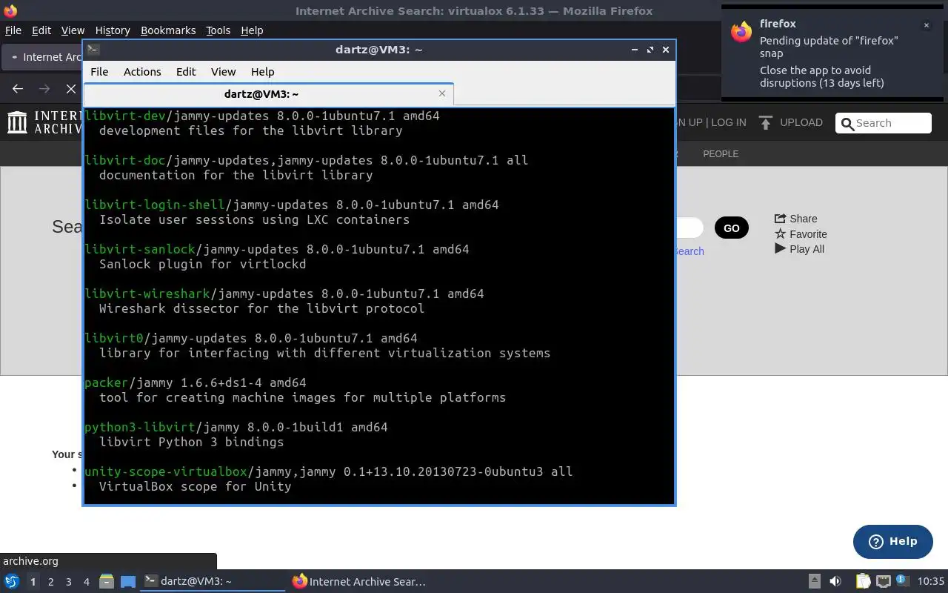Image resolution: width=948 pixels, height=593 pixels.
Task: Open the clipboard manager tray icon
Action: tap(863, 581)
